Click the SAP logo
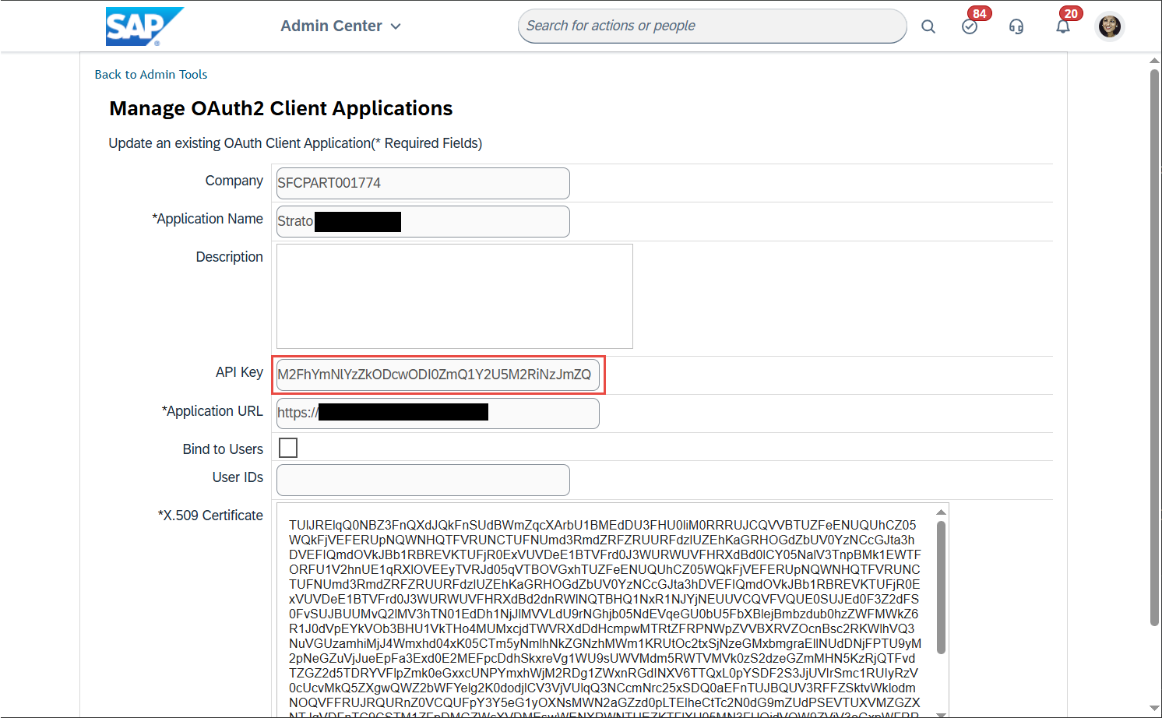This screenshot has width=1162, height=718. pos(144,26)
